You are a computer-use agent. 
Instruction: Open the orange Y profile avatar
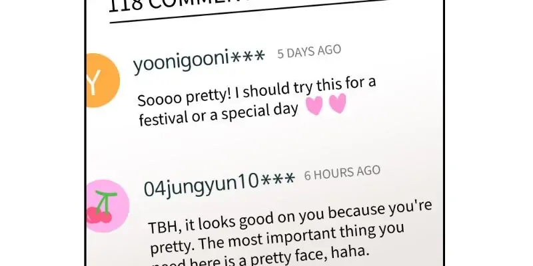(103, 80)
